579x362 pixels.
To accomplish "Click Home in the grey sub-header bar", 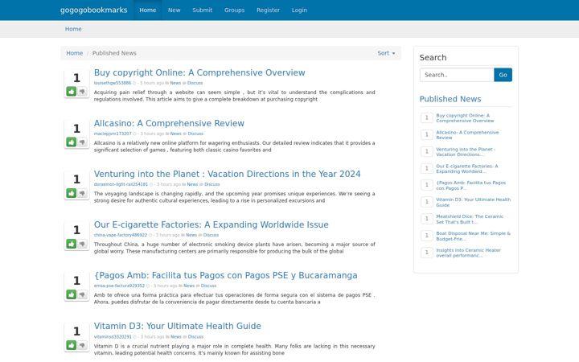I will pos(73,29).
